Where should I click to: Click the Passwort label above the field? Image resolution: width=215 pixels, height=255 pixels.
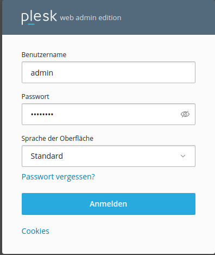(x=35, y=97)
